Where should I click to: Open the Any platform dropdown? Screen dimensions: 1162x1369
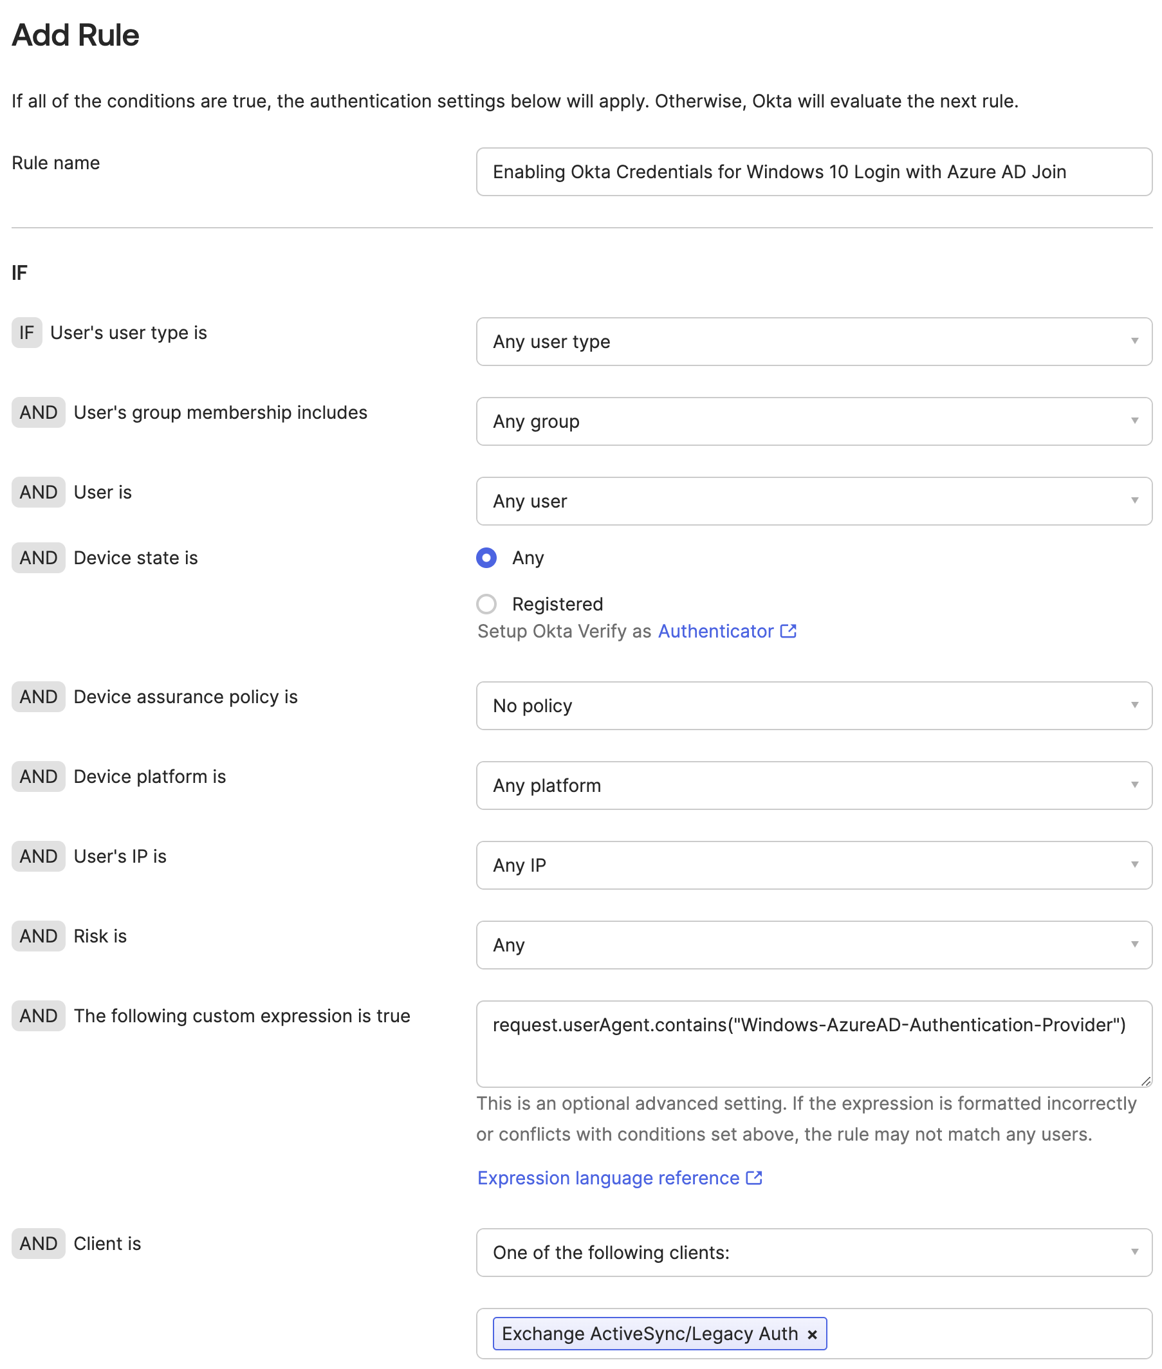pos(813,786)
